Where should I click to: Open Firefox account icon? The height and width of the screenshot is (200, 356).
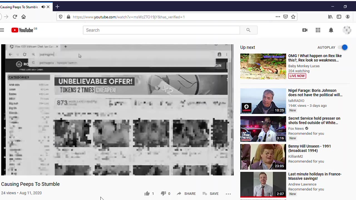[x=348, y=17]
